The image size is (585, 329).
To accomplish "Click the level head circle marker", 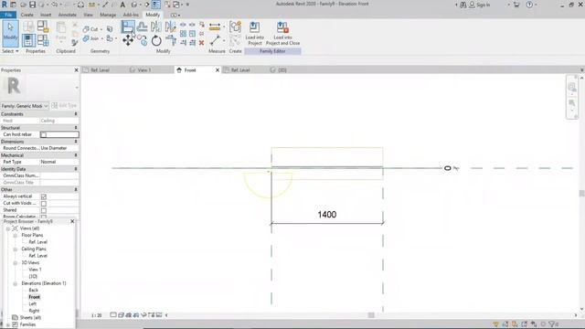I will [448, 168].
